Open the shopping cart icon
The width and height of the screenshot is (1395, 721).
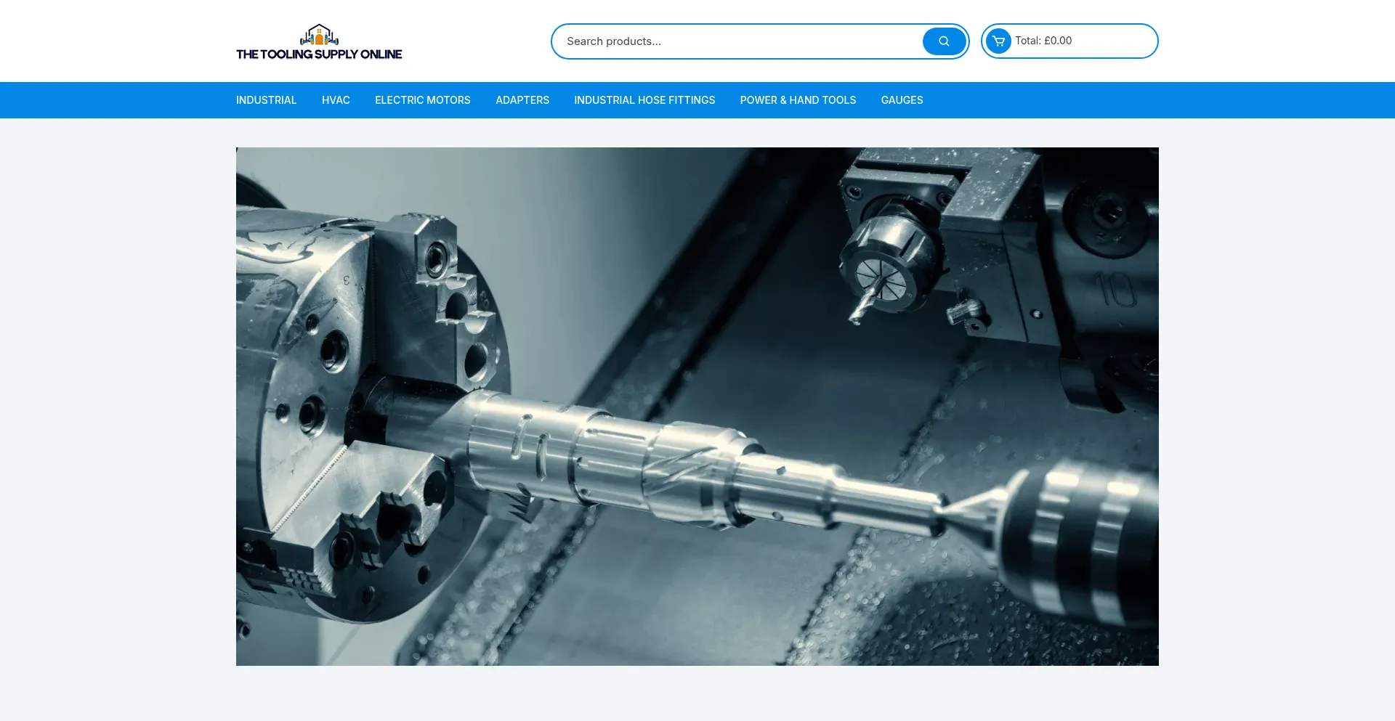[x=998, y=41]
